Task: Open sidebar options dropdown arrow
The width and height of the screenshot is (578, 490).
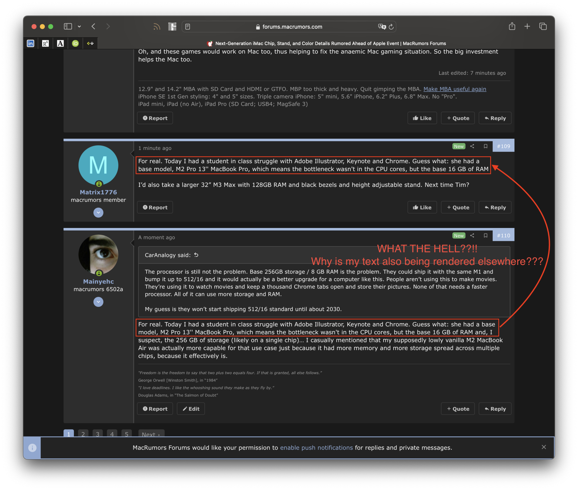Action: [79, 27]
